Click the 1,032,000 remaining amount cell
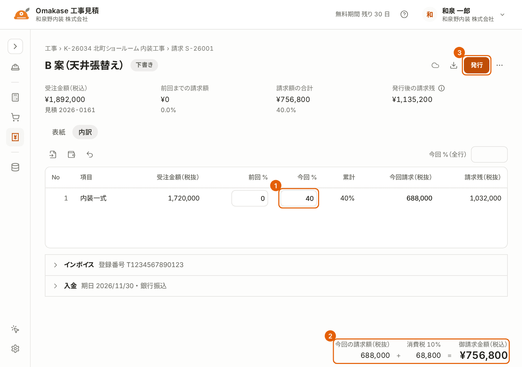Viewport: 522px width, 367px height. 486,198
